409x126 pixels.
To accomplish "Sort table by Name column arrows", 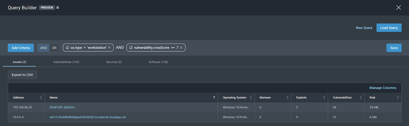I will (x=214, y=98).
